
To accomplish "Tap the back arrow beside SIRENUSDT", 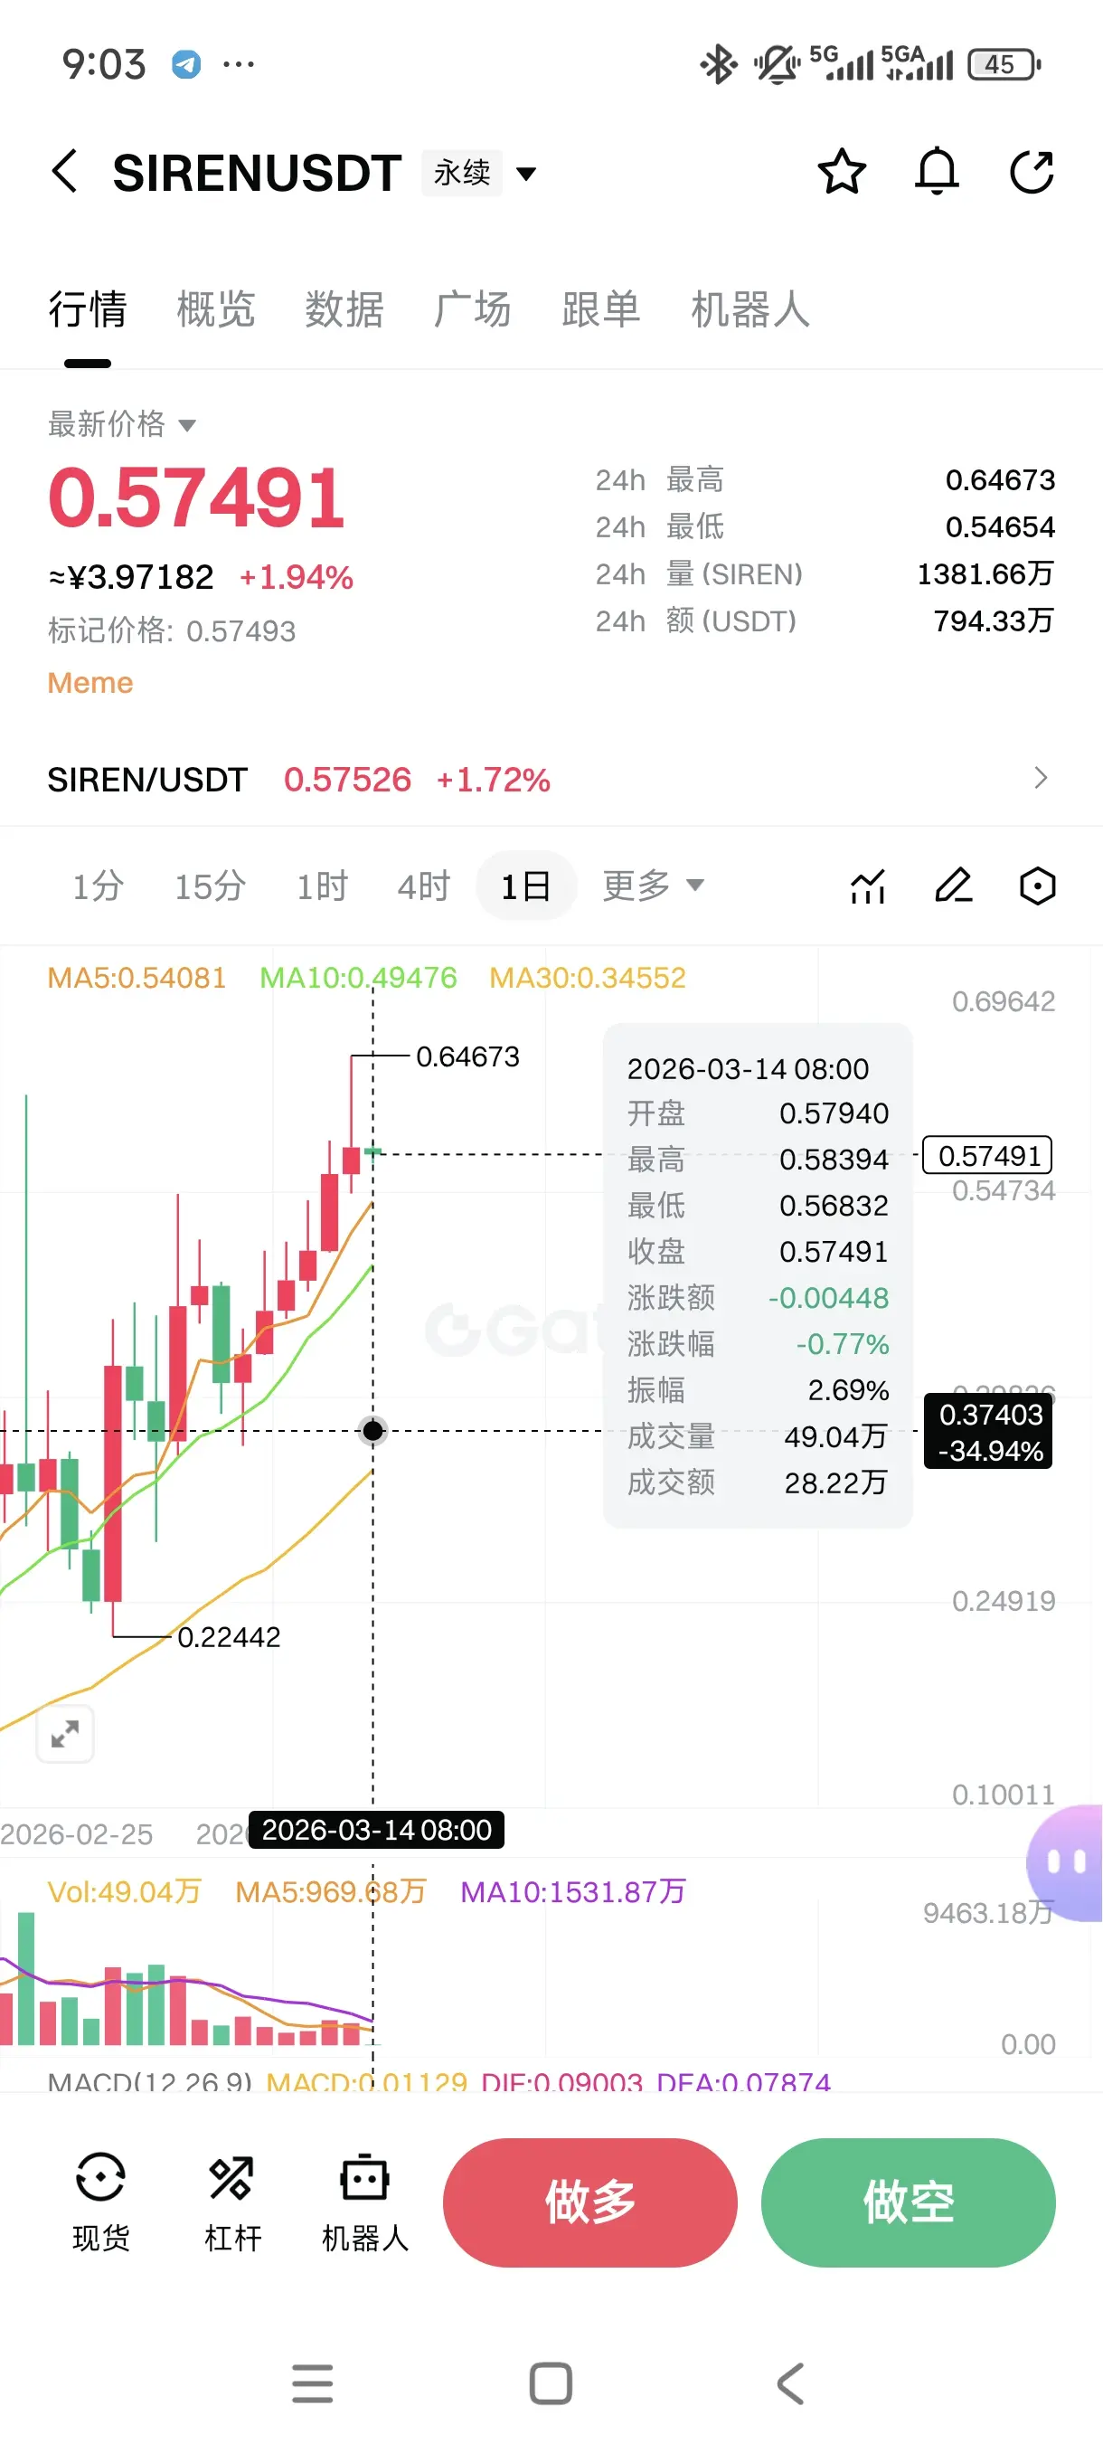I will [x=65, y=173].
